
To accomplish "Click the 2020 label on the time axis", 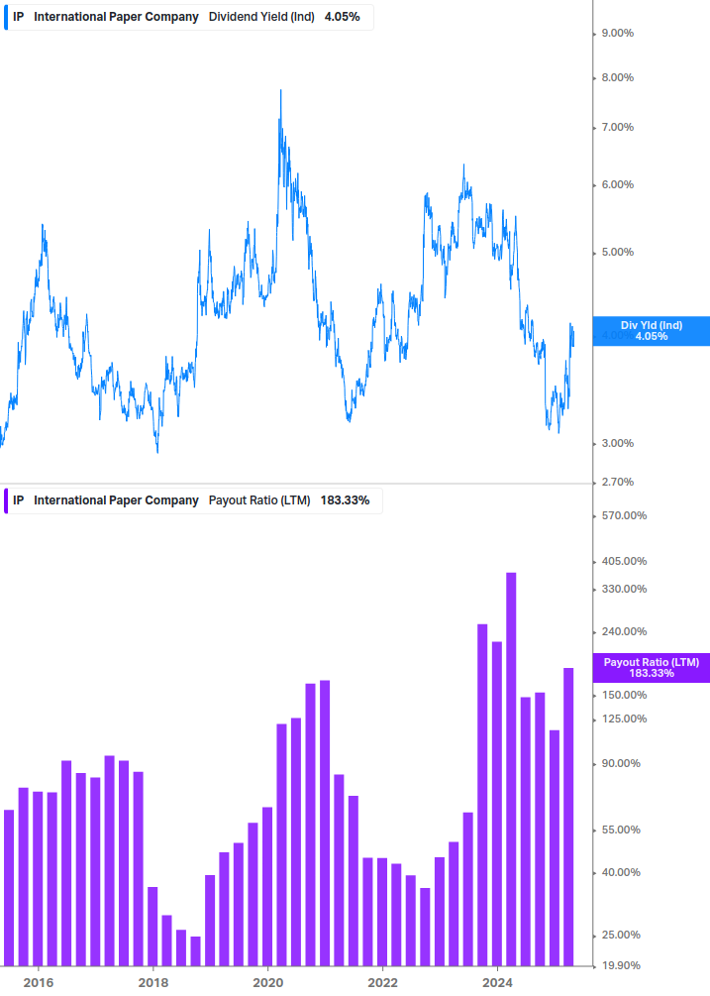I will pos(267,983).
